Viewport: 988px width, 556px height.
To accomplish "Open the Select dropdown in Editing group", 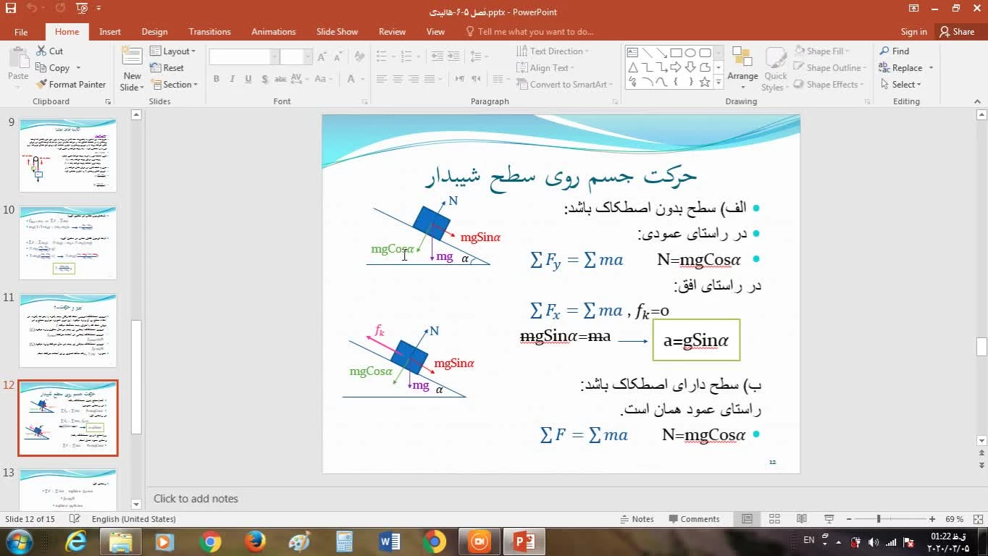I will 901,85.
